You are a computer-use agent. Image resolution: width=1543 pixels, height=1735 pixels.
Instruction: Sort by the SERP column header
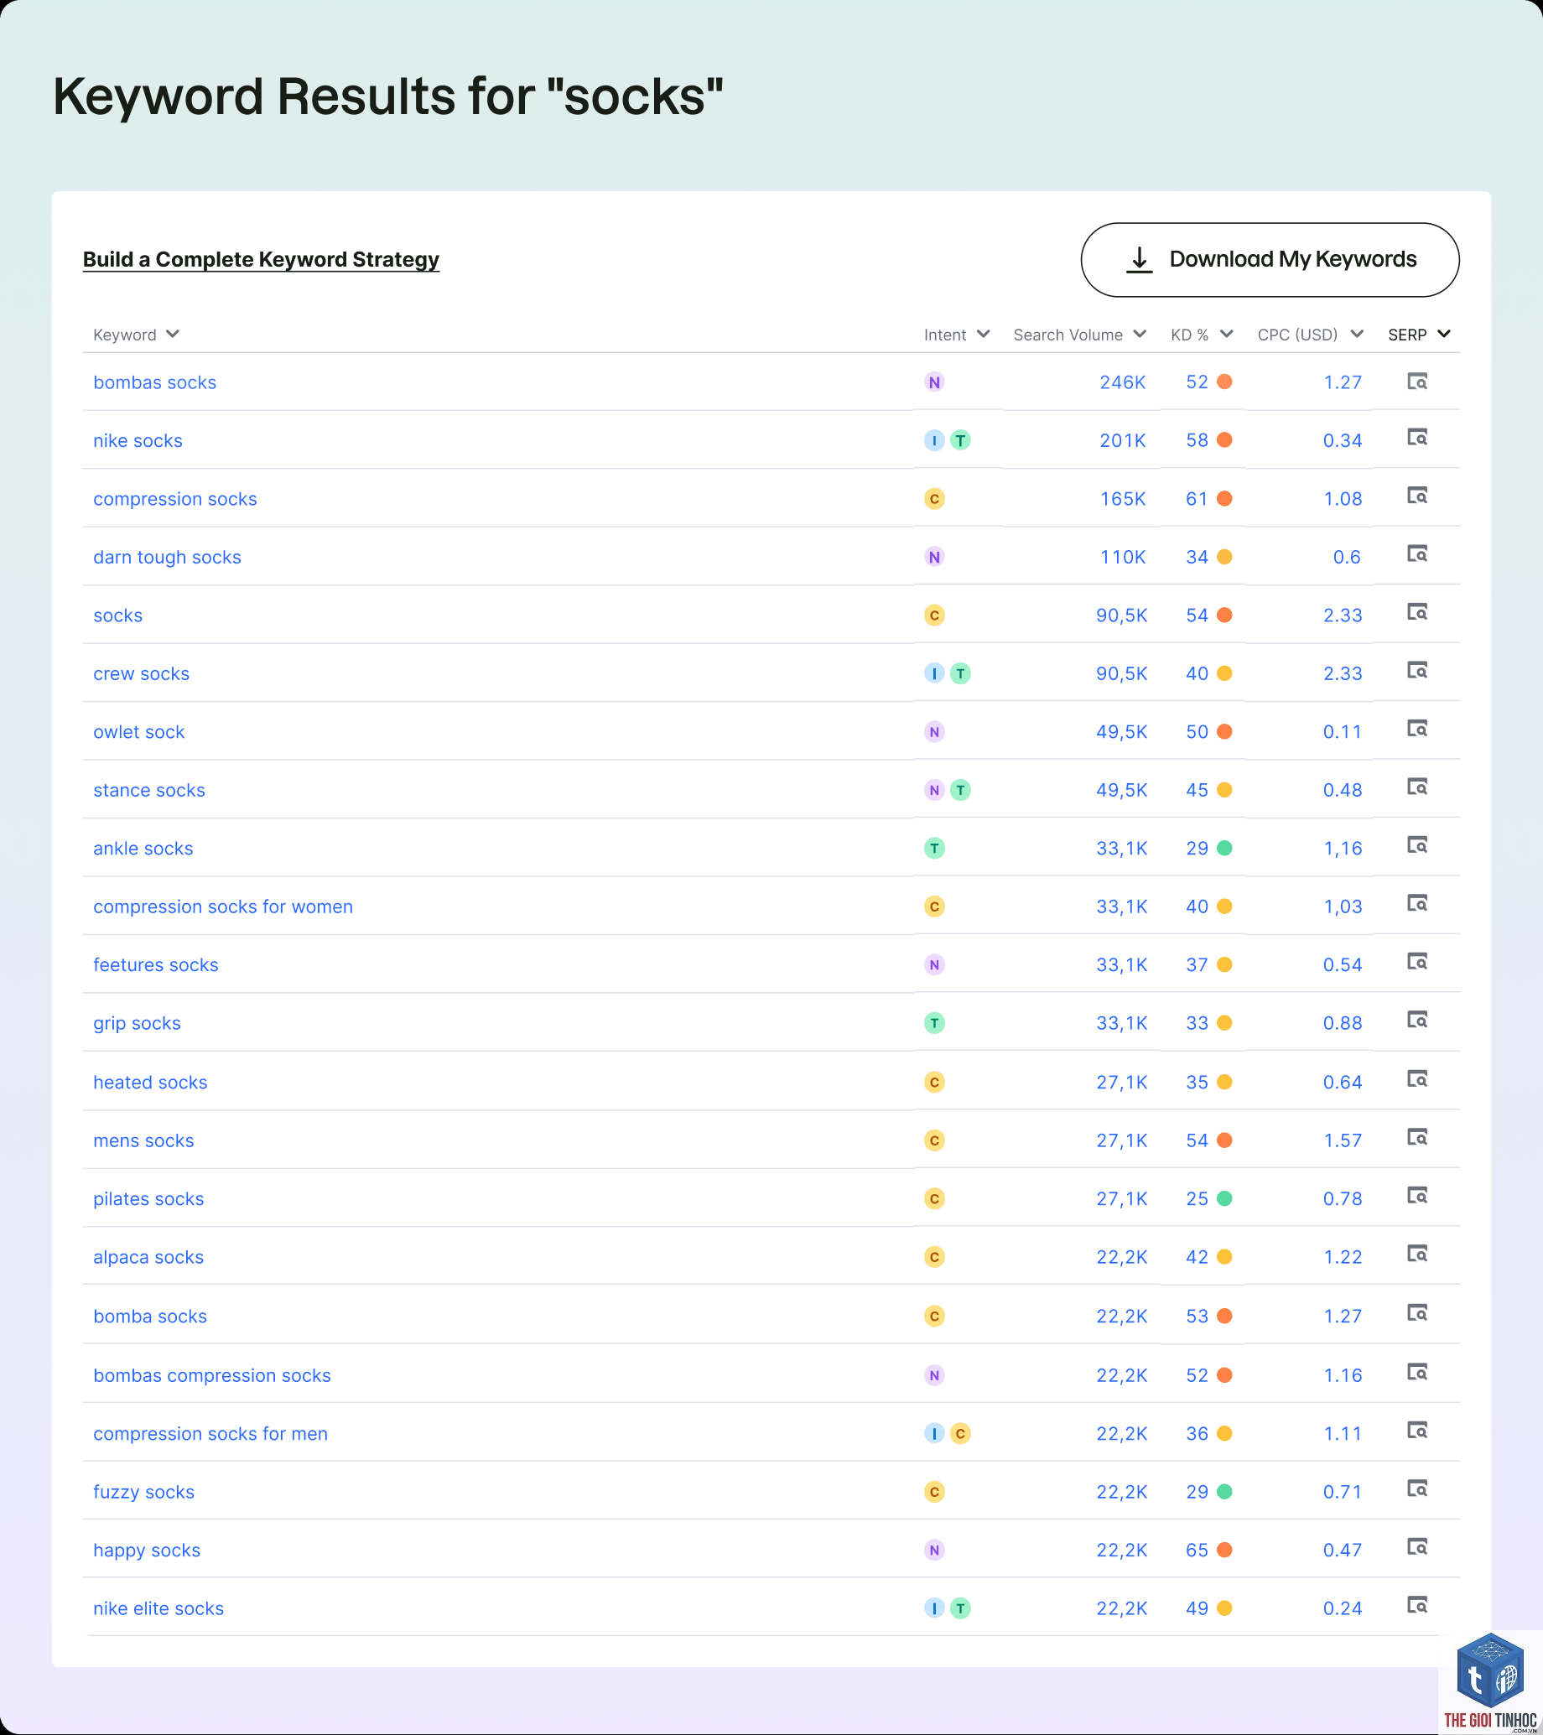[x=1419, y=335]
